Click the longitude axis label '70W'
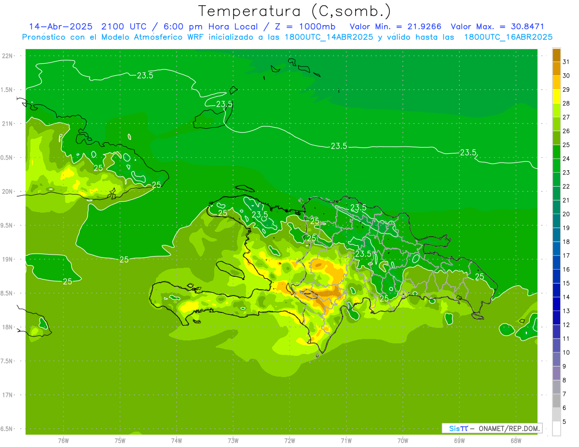Image resolution: width=579 pixels, height=447 pixels. click(x=402, y=441)
